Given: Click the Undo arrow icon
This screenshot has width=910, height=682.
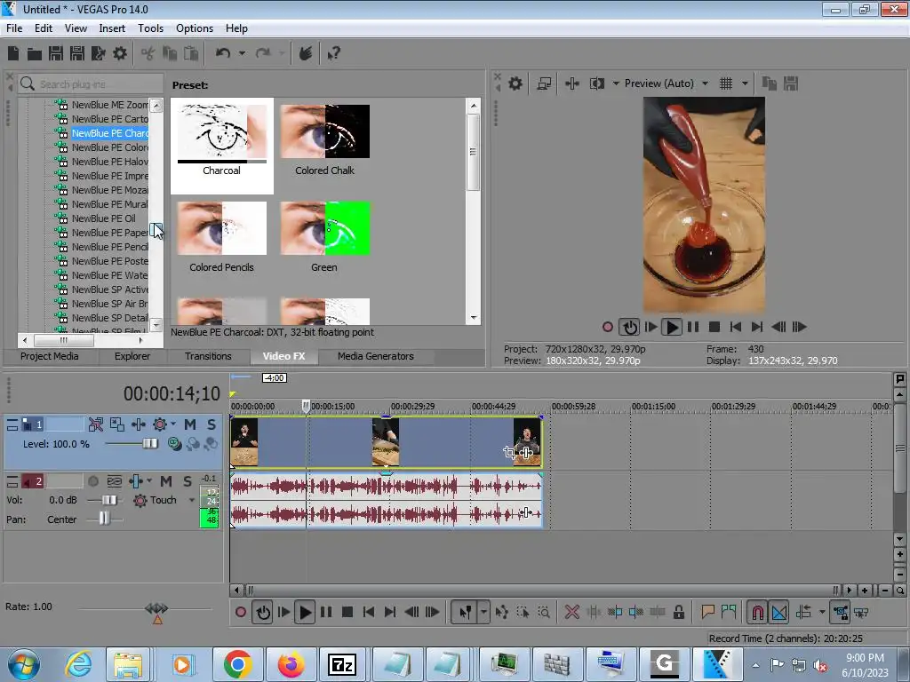Looking at the screenshot, I should click(x=223, y=53).
